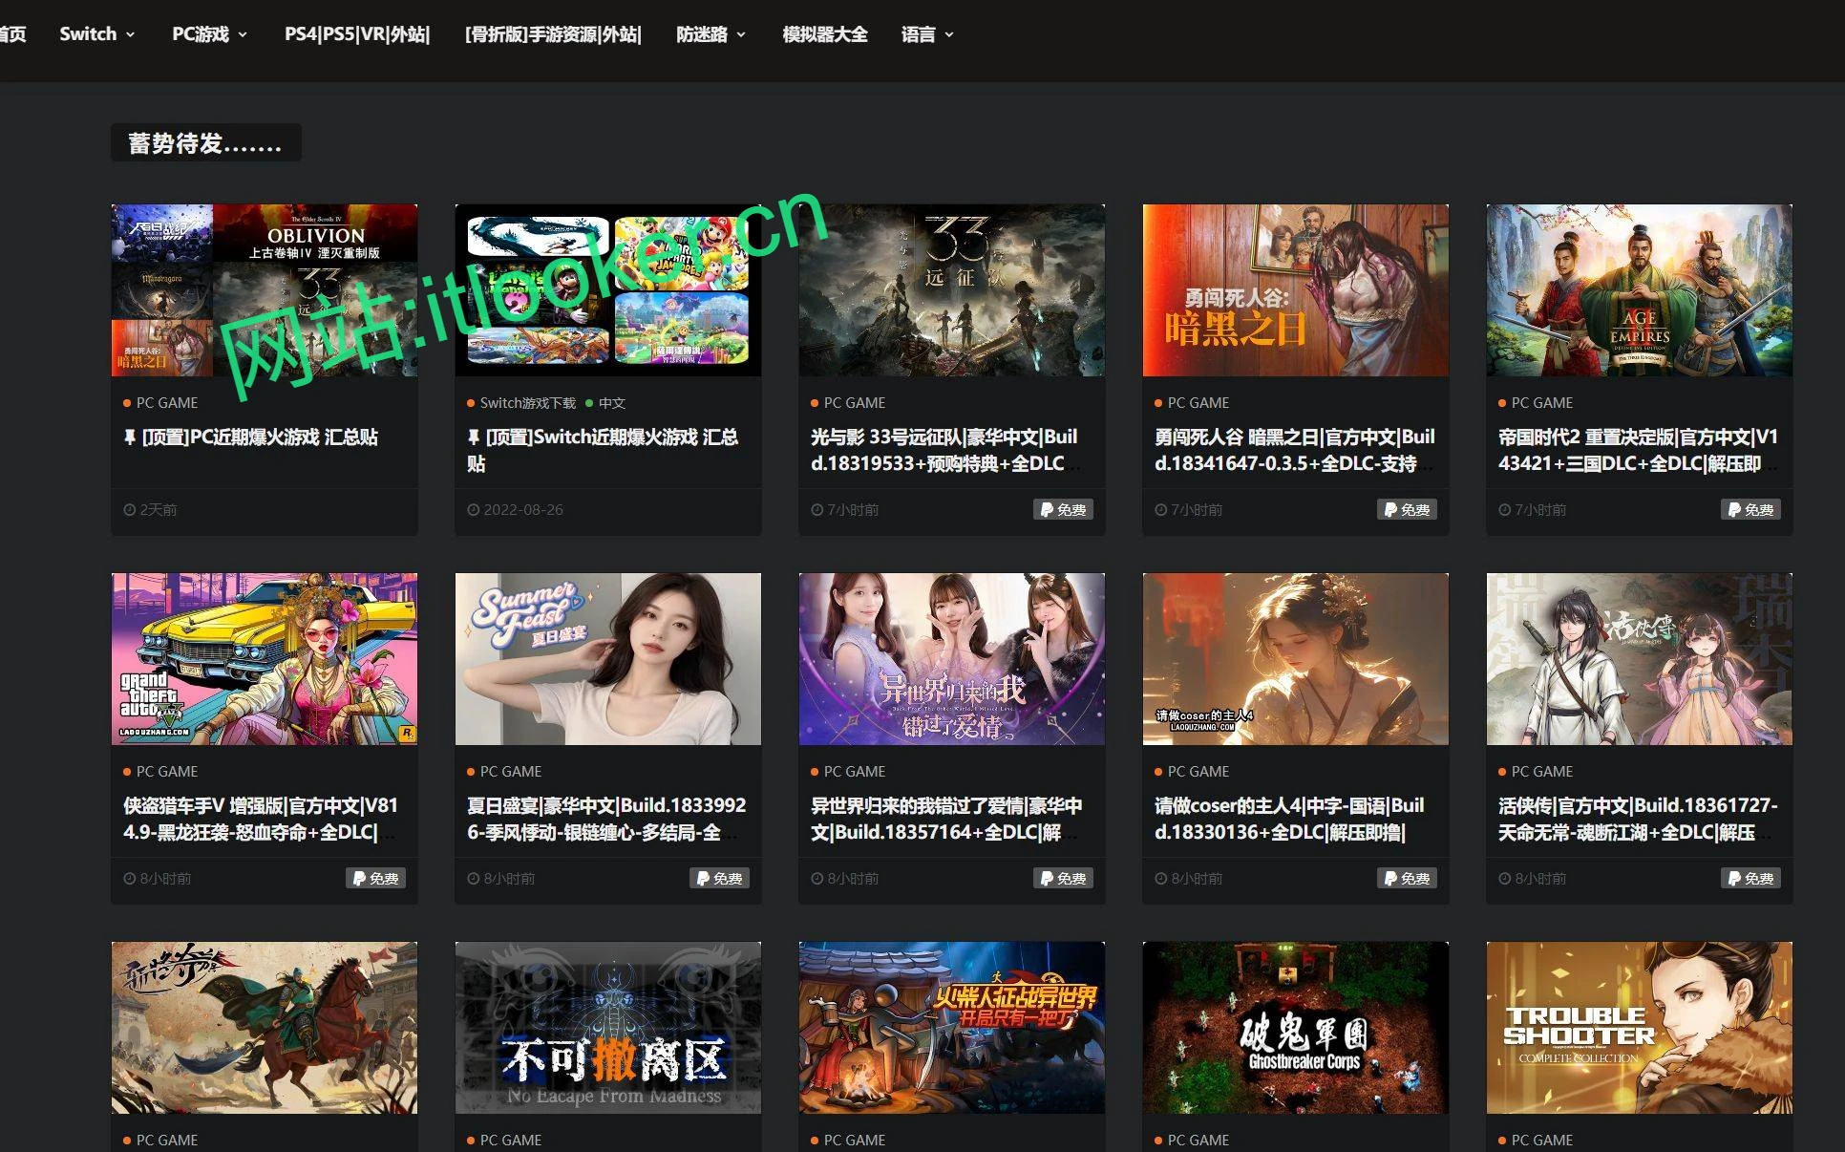Screen dimensions: 1845x1152
Task: Open the 光与影 33号远征队 post title
Action: (x=944, y=450)
